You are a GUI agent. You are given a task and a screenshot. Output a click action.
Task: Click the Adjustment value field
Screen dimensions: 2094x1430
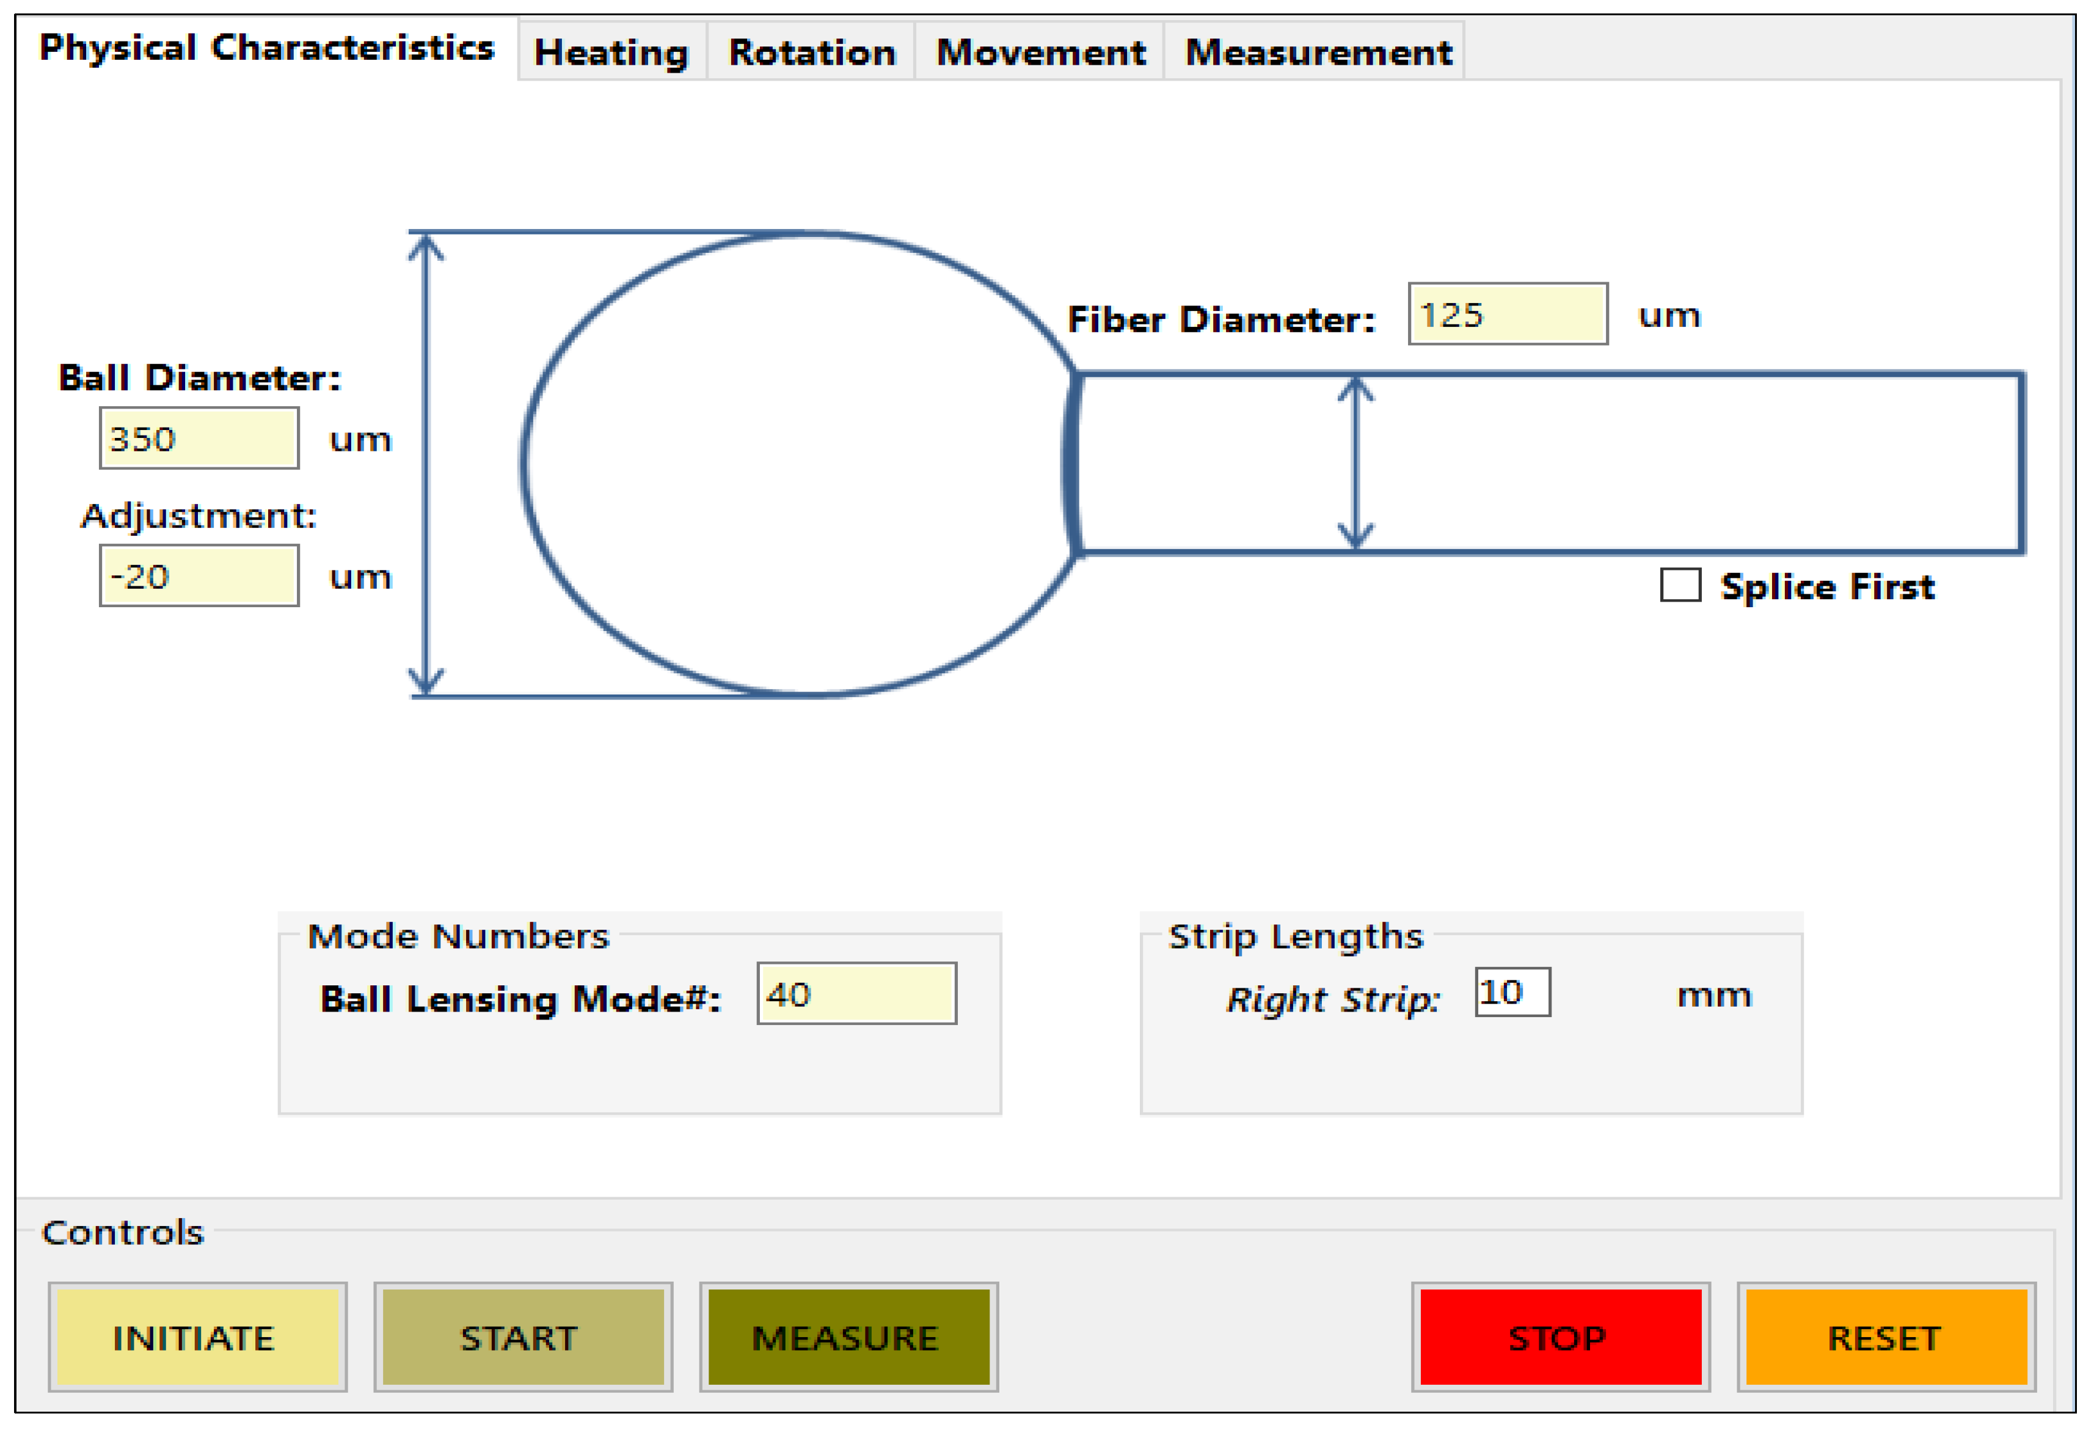pyautogui.click(x=199, y=576)
